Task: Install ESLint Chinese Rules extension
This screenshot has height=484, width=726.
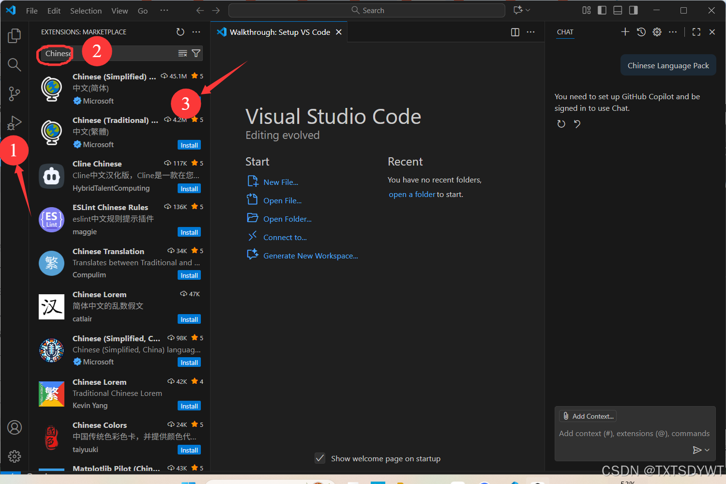Action: (x=189, y=232)
